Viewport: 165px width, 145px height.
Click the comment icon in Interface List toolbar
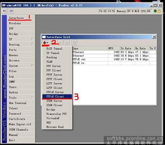coord(74,43)
